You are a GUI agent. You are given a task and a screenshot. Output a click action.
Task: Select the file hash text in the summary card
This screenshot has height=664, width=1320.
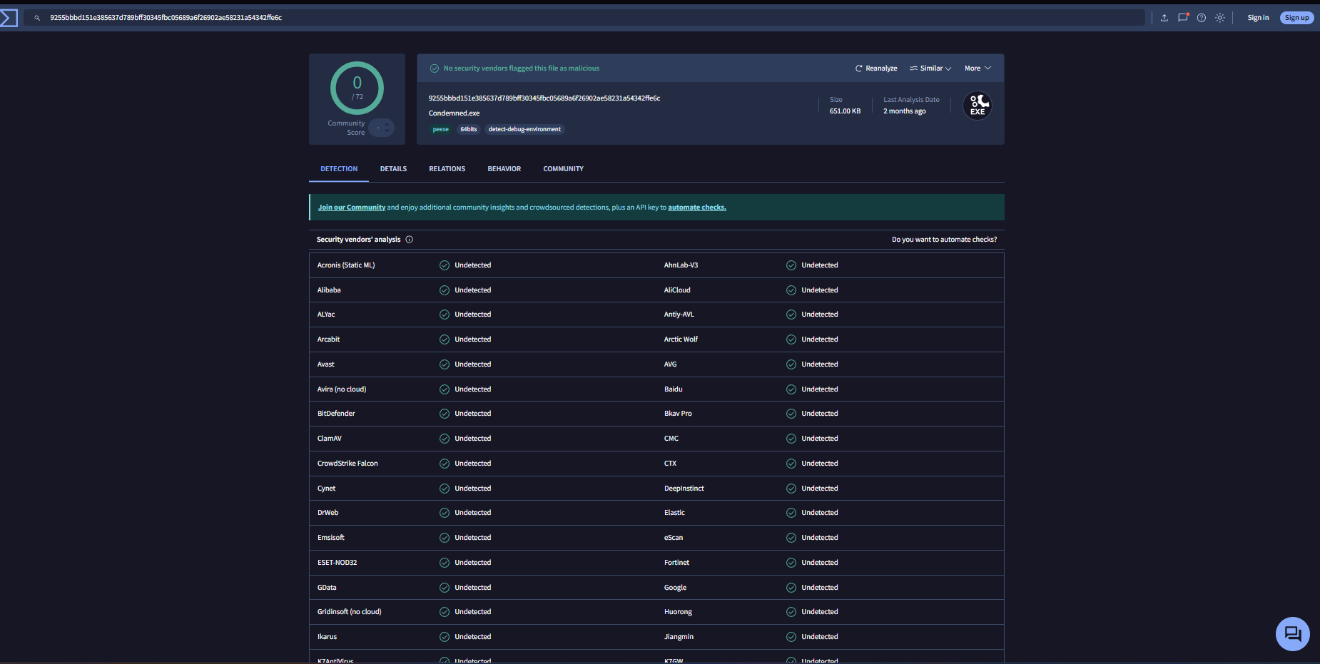(x=544, y=98)
